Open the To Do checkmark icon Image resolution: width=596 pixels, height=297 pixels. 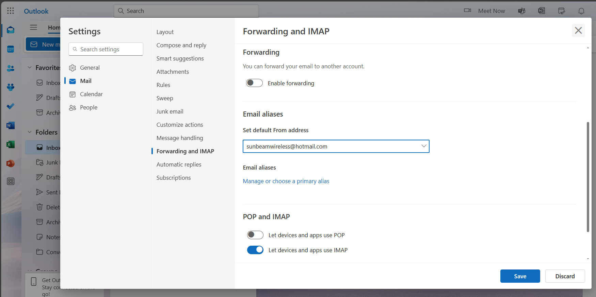click(11, 106)
